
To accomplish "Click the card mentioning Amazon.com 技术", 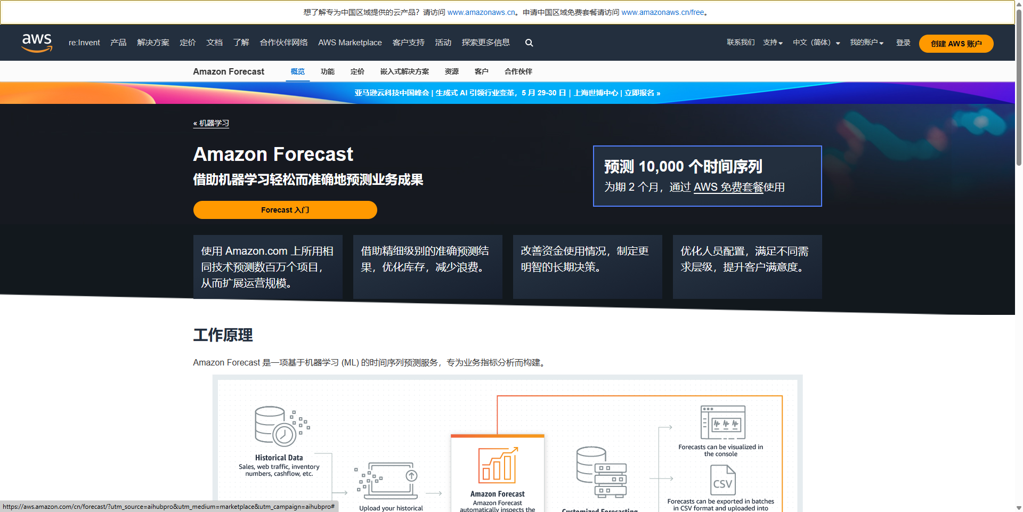I will coord(268,267).
